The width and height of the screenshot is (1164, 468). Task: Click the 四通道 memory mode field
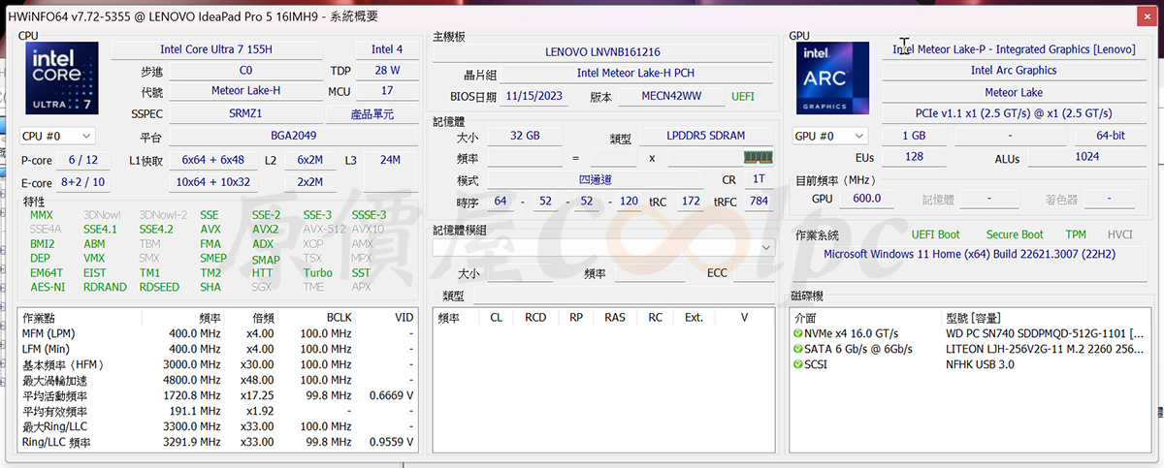pyautogui.click(x=596, y=180)
